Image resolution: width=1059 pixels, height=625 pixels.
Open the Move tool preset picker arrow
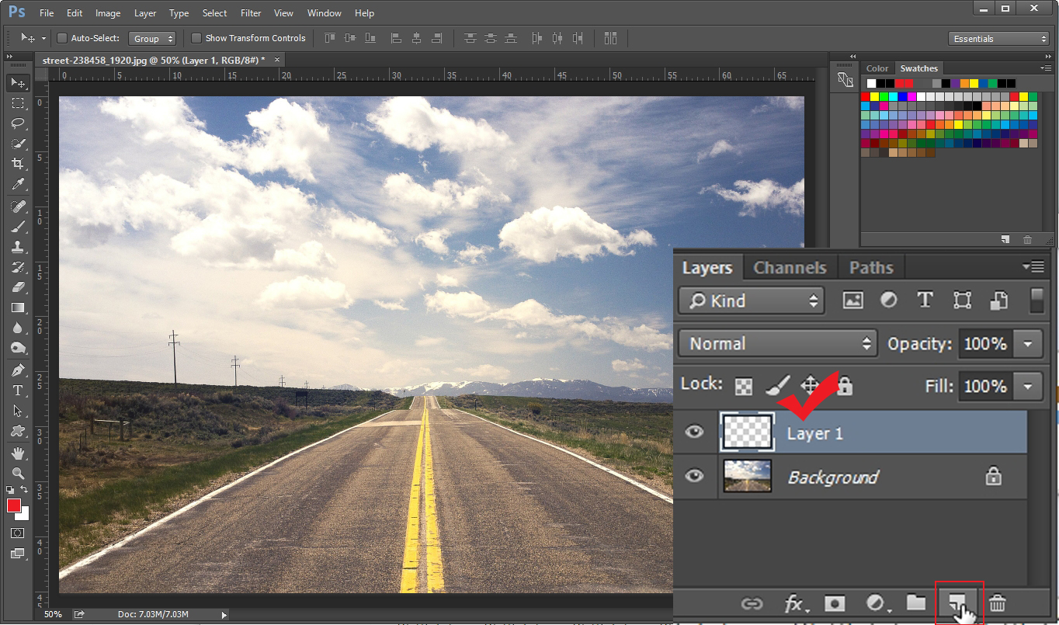pos(43,38)
